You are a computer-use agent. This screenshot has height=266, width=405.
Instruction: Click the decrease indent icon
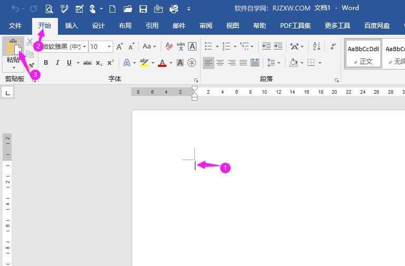pos(266,46)
